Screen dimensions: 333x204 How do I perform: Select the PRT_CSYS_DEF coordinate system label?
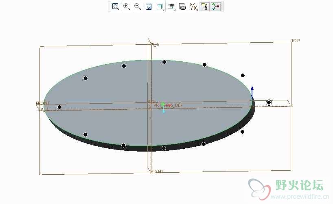(168, 105)
